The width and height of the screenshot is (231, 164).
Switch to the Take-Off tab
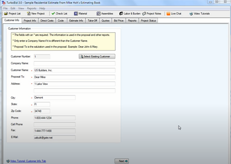coord(92,21)
